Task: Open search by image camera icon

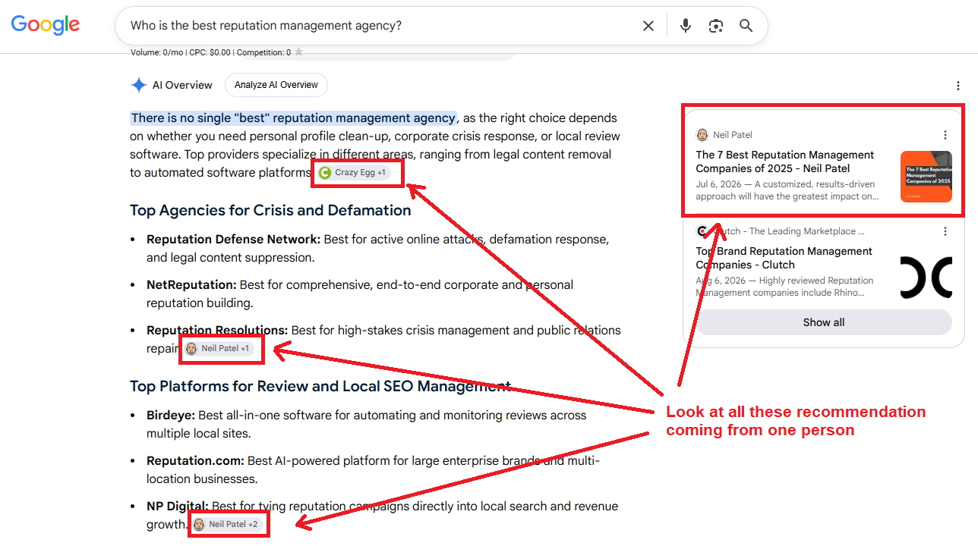Action: tap(716, 26)
